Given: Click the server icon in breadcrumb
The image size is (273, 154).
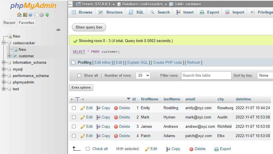Looking at the screenshot, I should tap(78, 4).
